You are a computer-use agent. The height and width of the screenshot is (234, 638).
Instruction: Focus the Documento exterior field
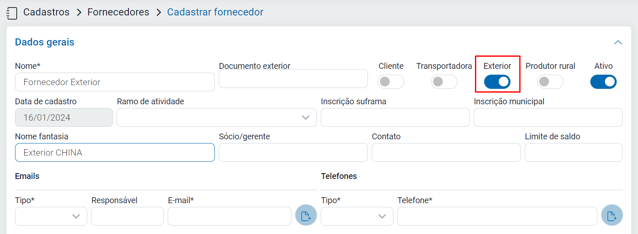[x=293, y=79]
